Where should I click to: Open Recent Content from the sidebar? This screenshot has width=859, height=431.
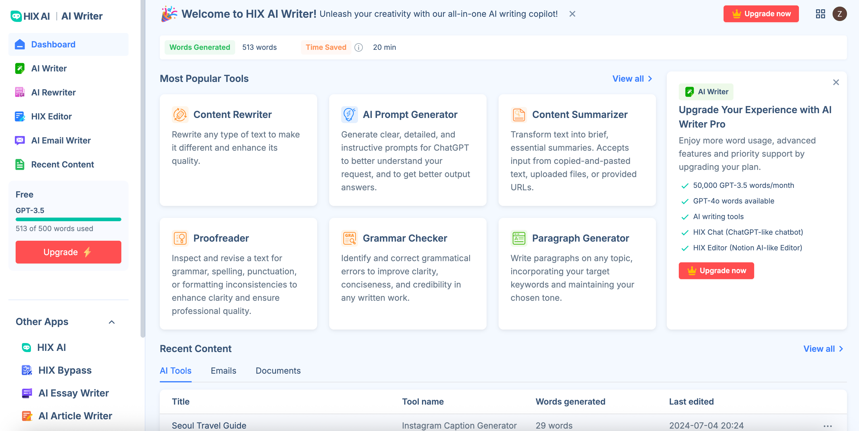point(68,164)
